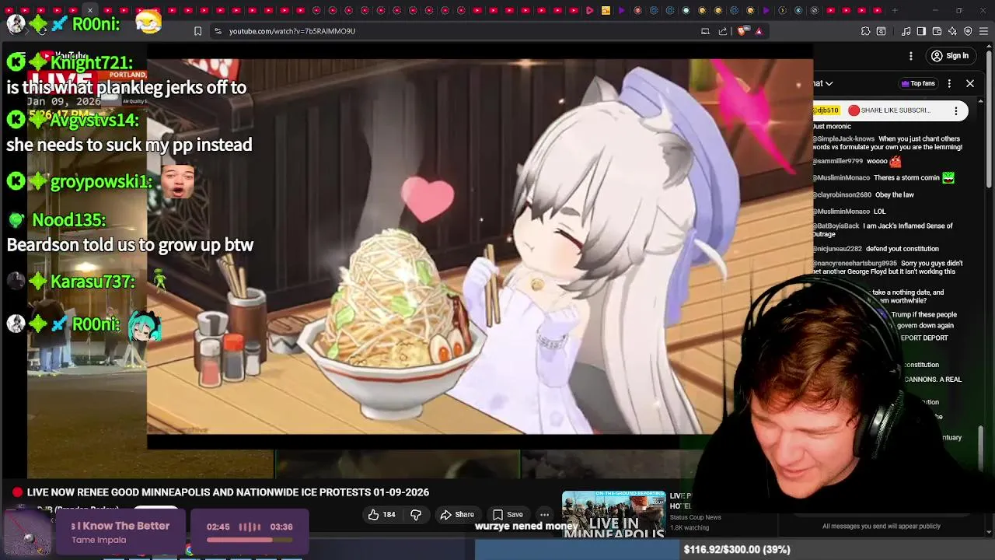Open the browser extensions puzzle icon

pos(865,31)
